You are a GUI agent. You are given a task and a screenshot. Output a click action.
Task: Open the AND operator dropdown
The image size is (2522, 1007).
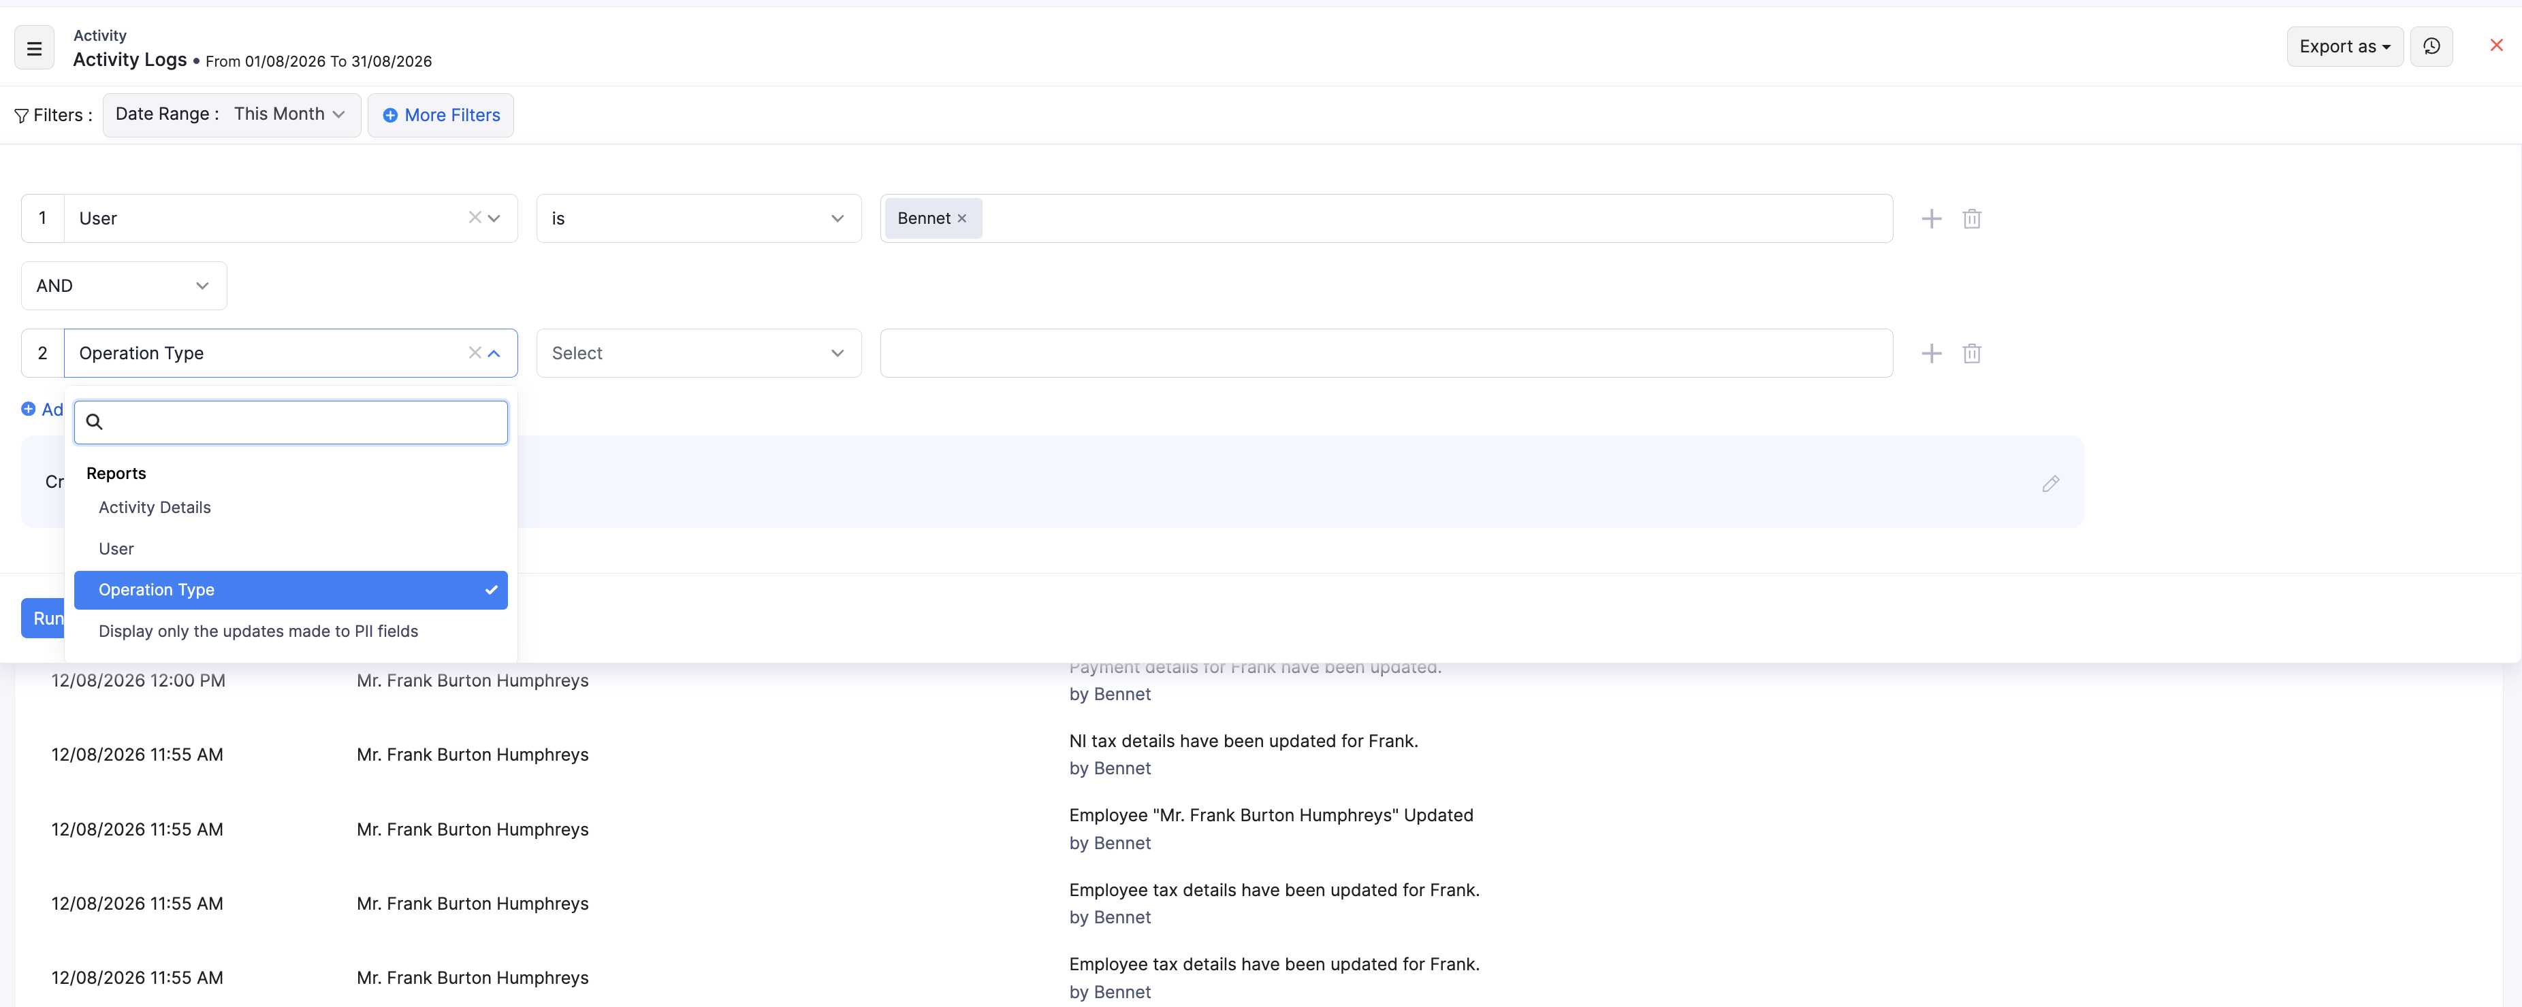[125, 286]
